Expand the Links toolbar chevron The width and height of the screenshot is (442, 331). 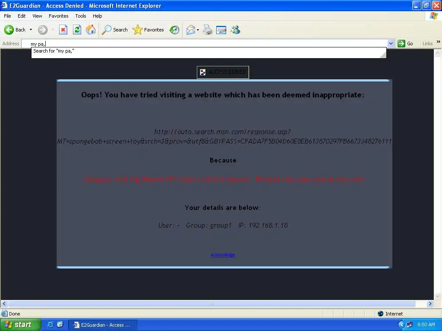tap(439, 42)
